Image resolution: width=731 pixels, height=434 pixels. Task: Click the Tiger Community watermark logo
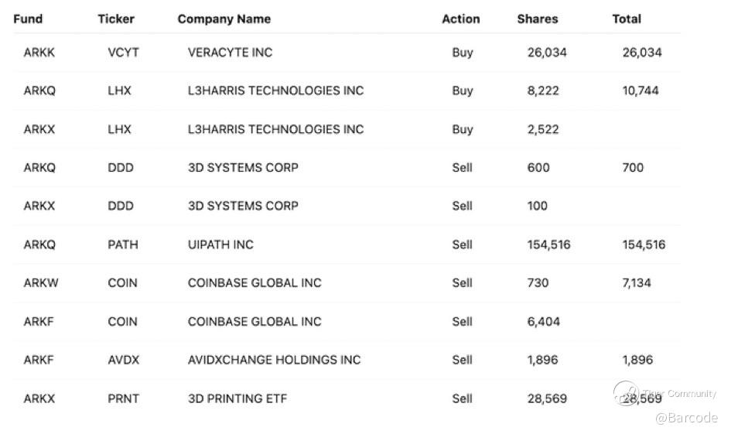625,392
